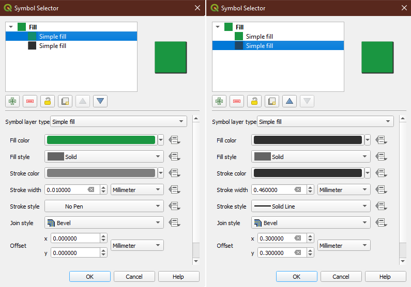This screenshot has height=287, width=411.
Task: Duplicate symbol layer in right Symbol Selector
Action: coord(272,101)
